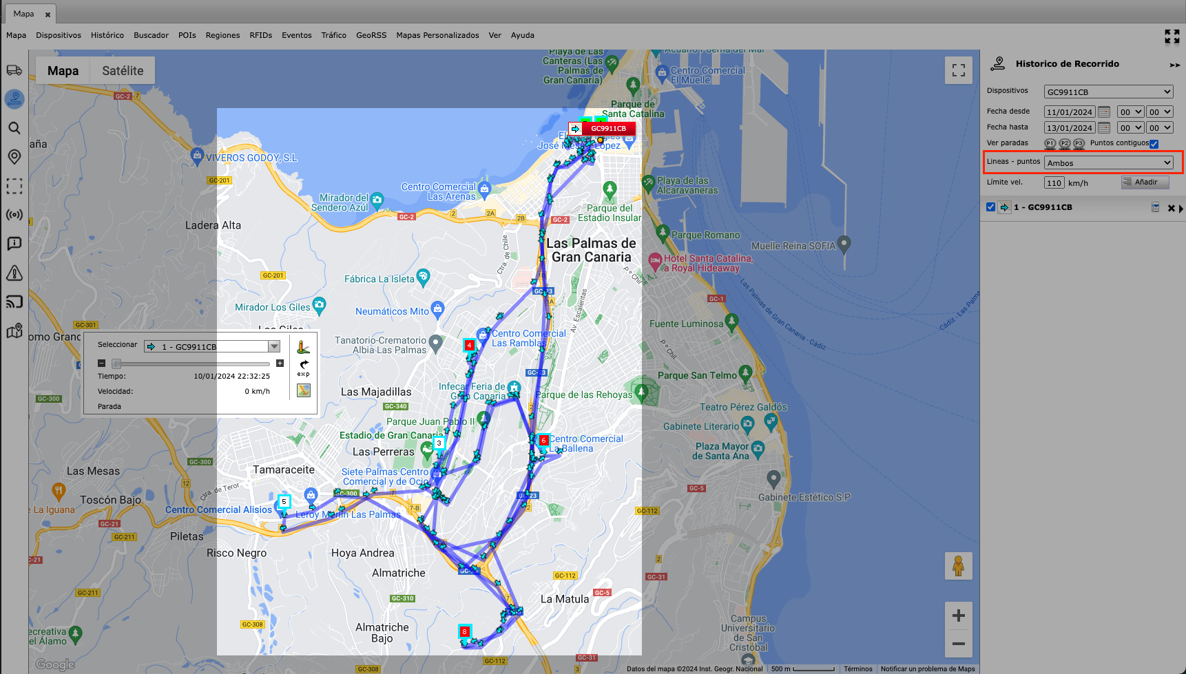Open Fecha desde minute dropdown
The width and height of the screenshot is (1186, 674).
click(x=1159, y=112)
